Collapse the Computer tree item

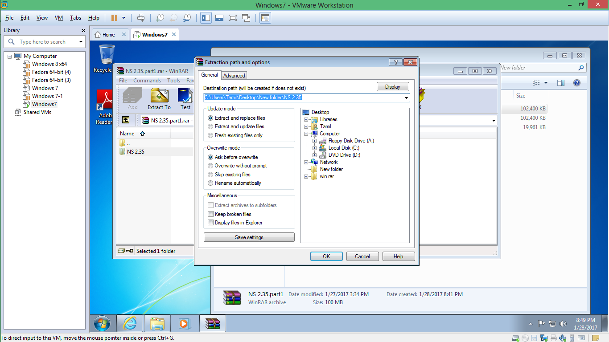pos(306,134)
